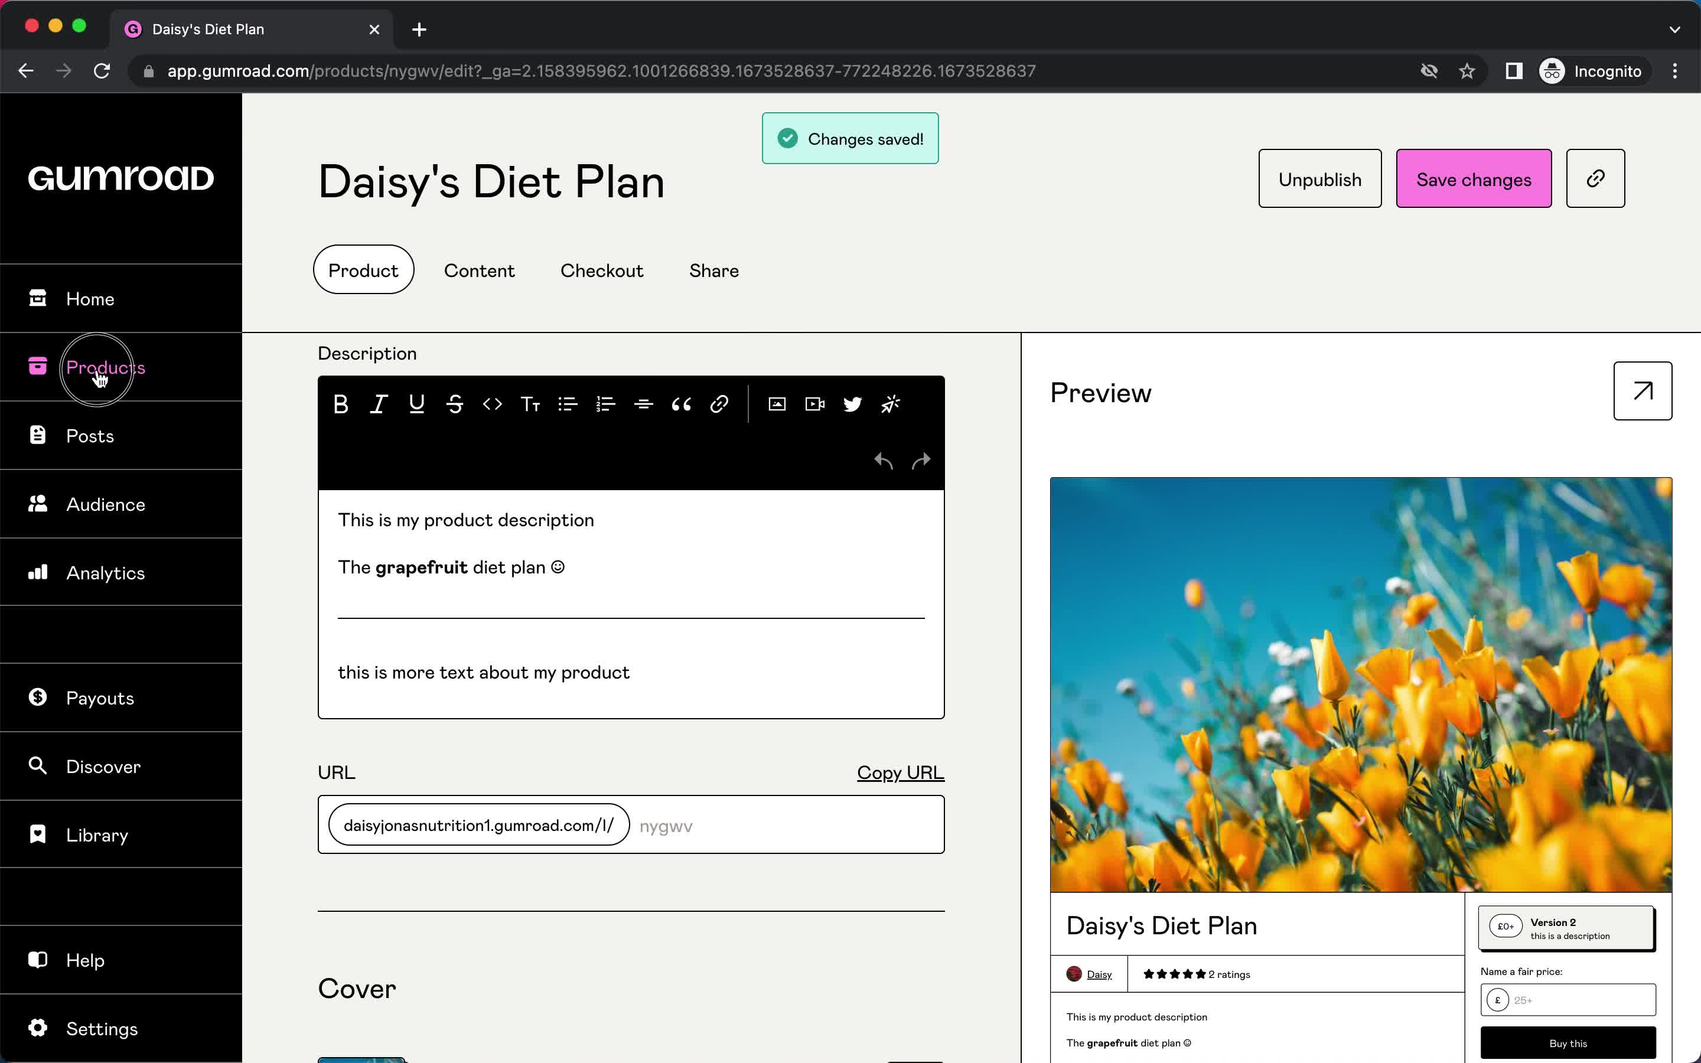Image resolution: width=1701 pixels, height=1063 pixels.
Task: Add a hyperlink to text
Action: (x=720, y=404)
